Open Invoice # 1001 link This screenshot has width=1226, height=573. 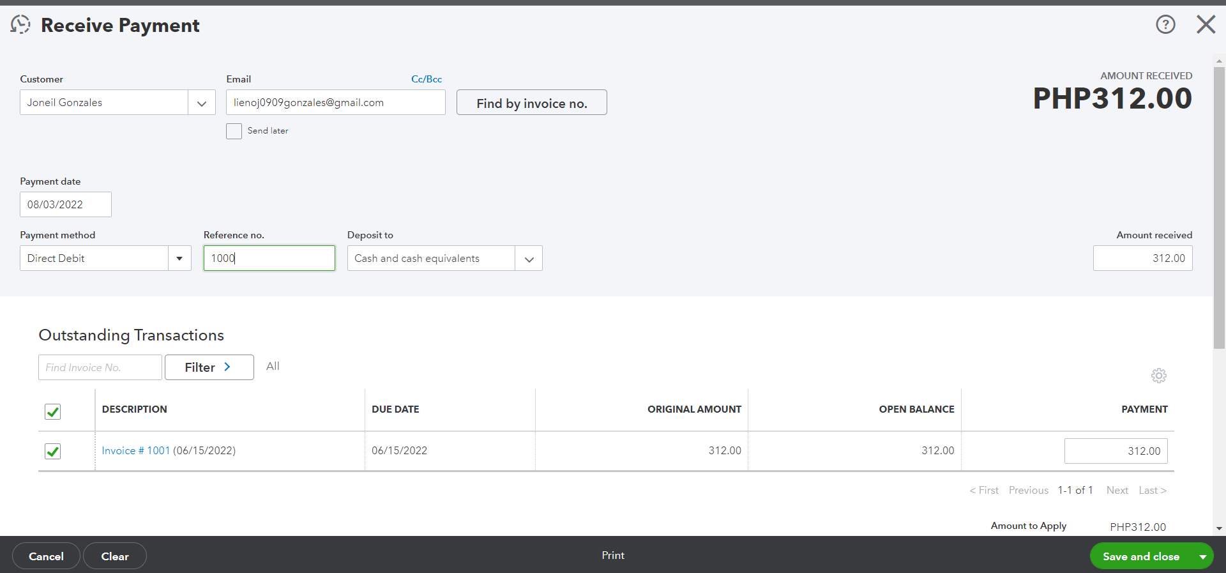click(136, 450)
